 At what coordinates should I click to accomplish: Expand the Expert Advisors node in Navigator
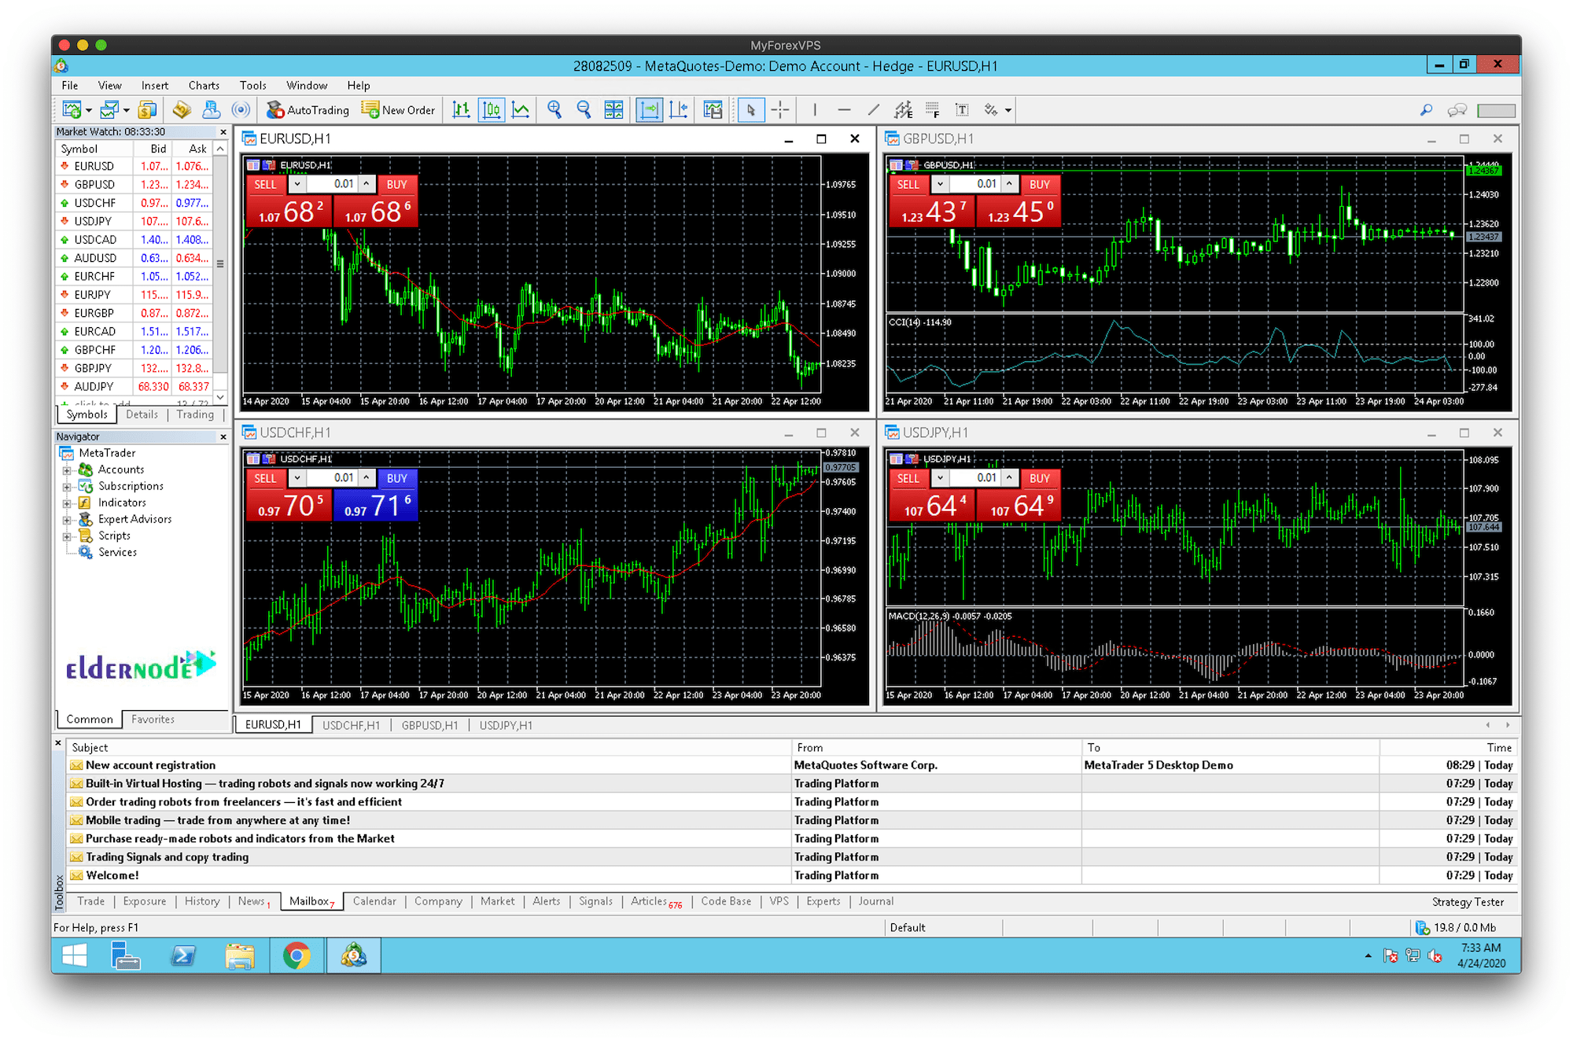67,520
